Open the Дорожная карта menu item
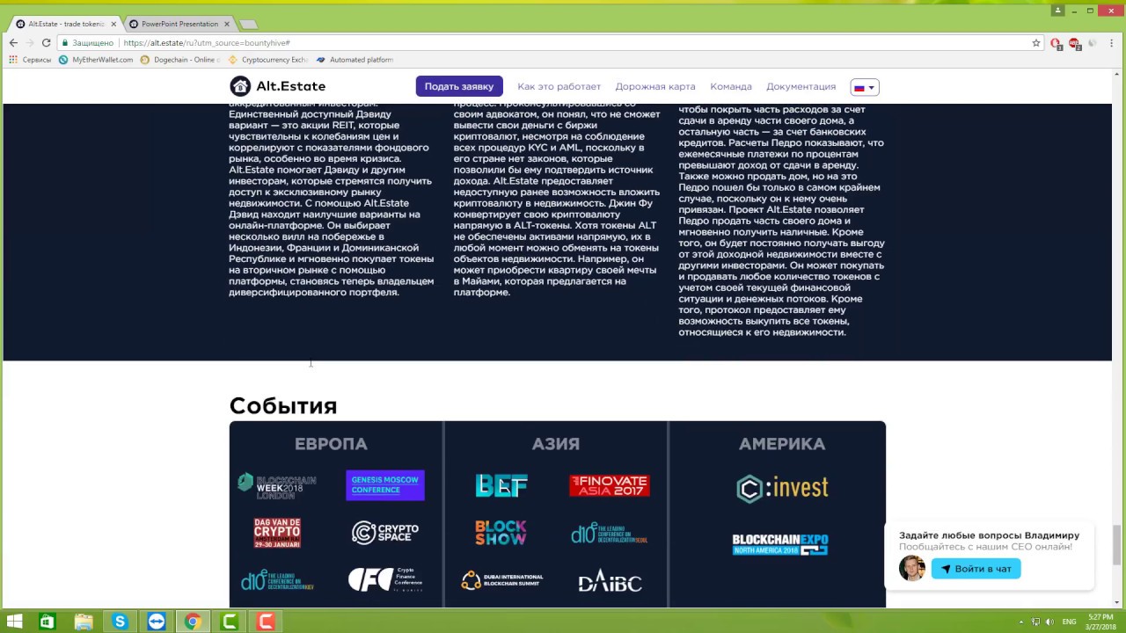This screenshot has height=633, width=1126. 655,86
